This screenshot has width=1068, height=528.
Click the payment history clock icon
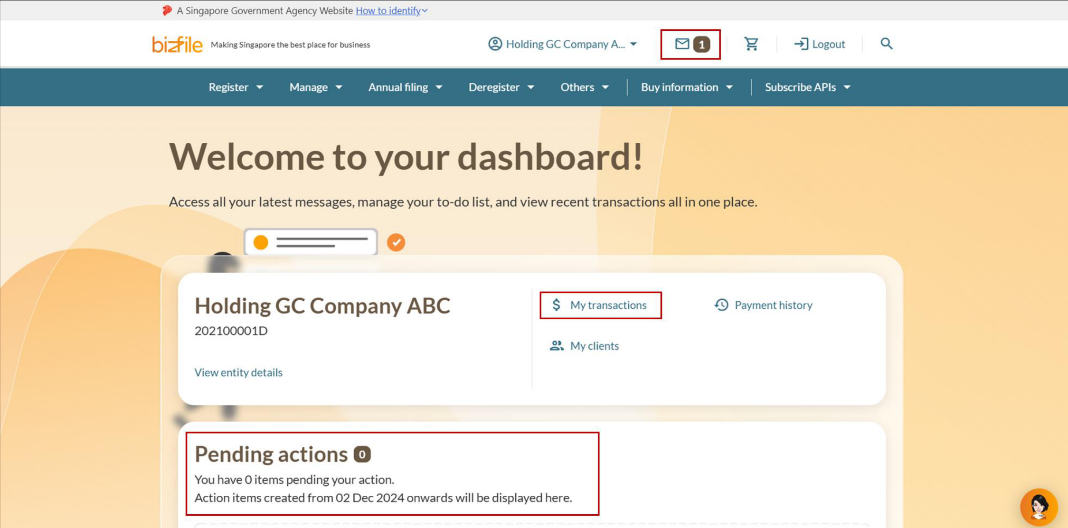tap(721, 305)
